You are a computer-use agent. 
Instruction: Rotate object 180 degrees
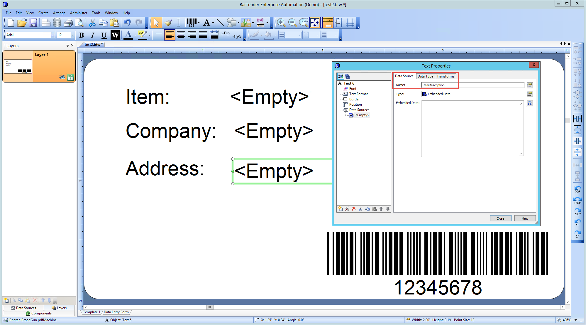577,201
